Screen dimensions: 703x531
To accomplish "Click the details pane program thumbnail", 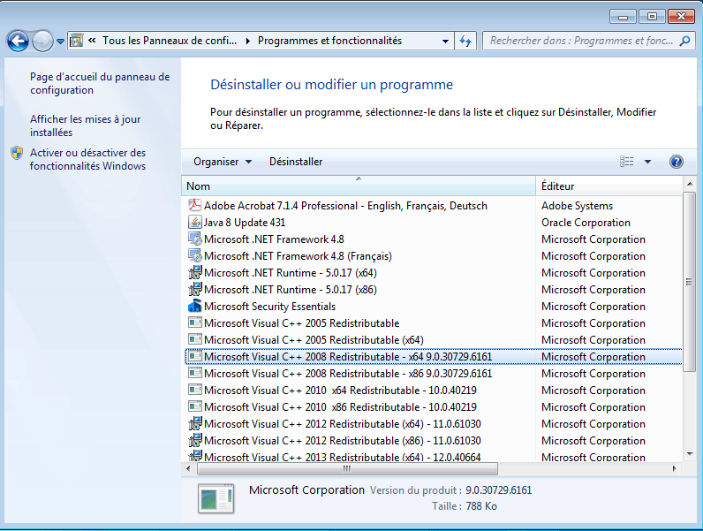I will 216,497.
